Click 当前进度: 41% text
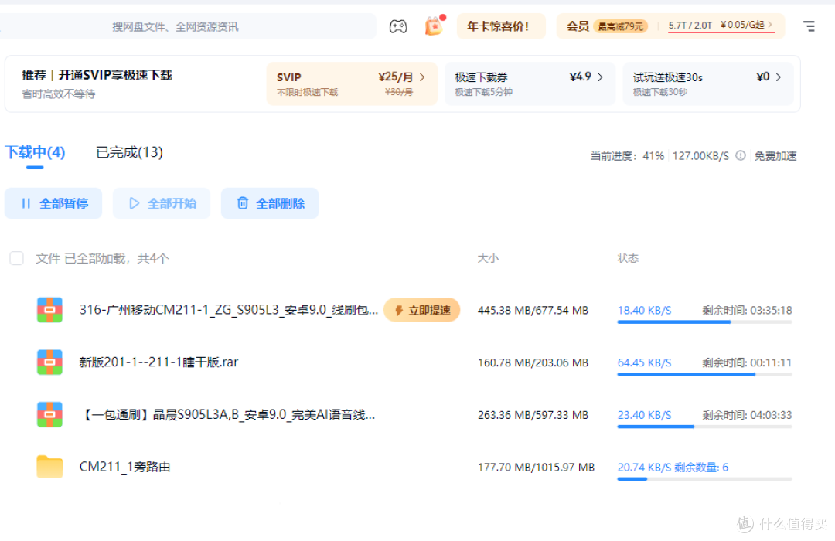Screen dimensions: 835x541 pyautogui.click(x=627, y=156)
